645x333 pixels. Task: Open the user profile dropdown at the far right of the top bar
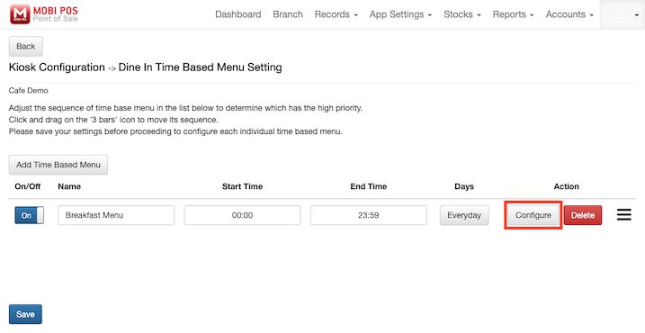click(x=623, y=14)
